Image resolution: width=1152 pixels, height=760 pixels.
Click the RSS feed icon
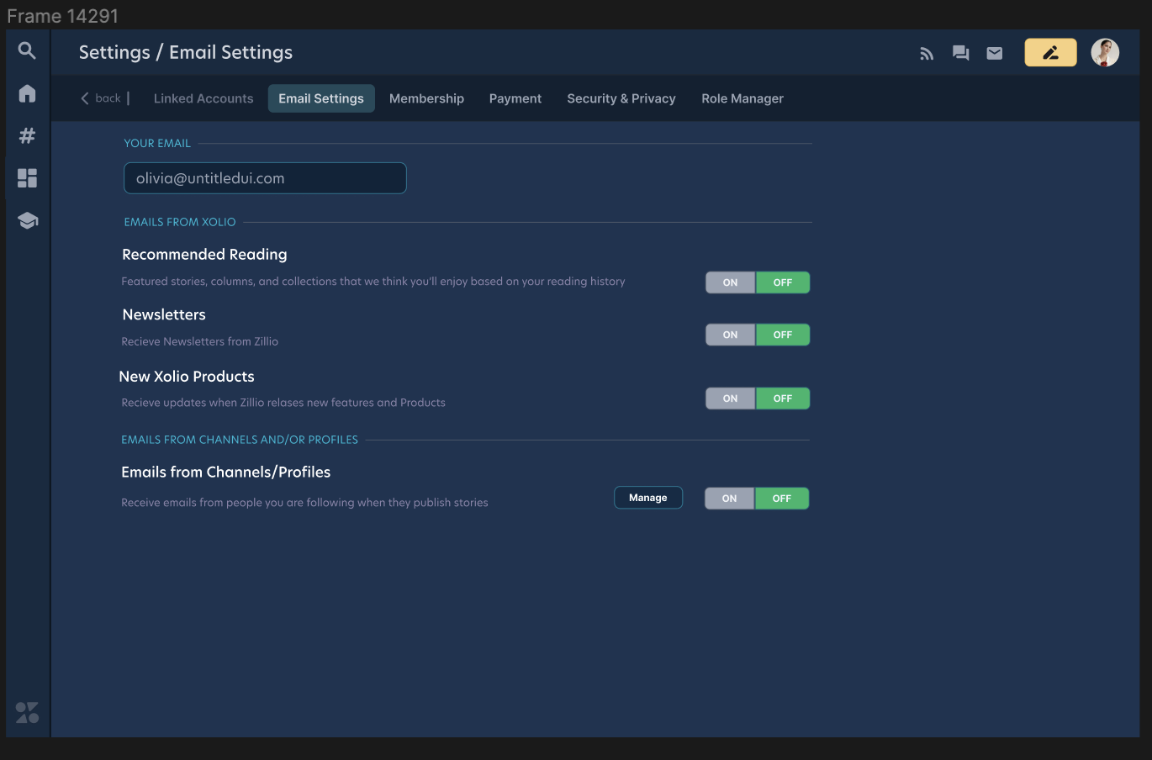click(927, 54)
